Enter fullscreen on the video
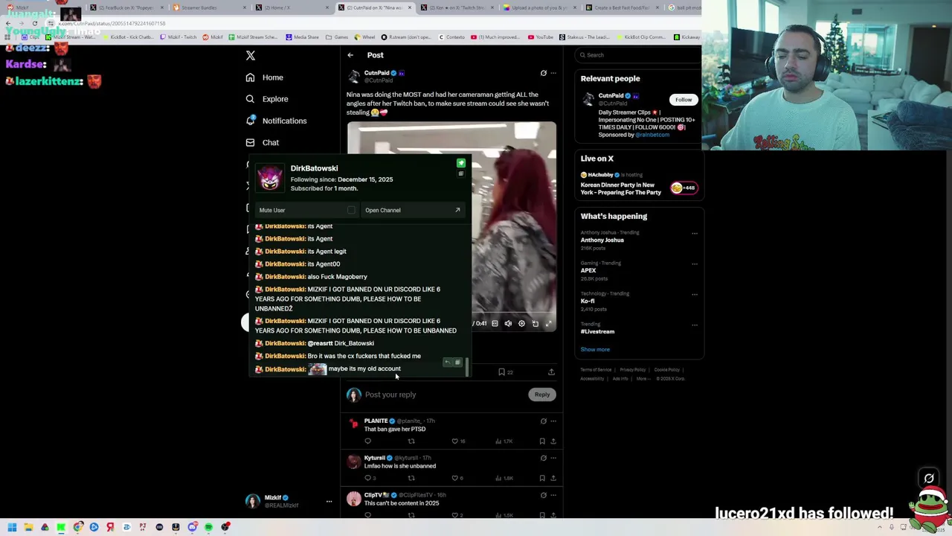The image size is (952, 536). [549, 324]
